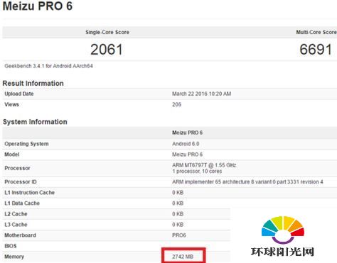Select the Upload Date label

[19, 94]
